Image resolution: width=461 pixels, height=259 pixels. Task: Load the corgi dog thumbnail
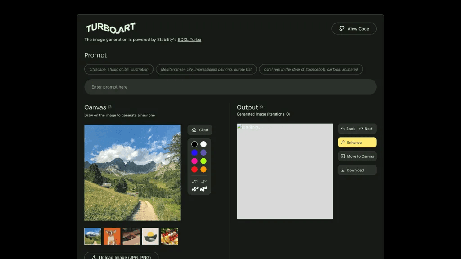[112, 236]
